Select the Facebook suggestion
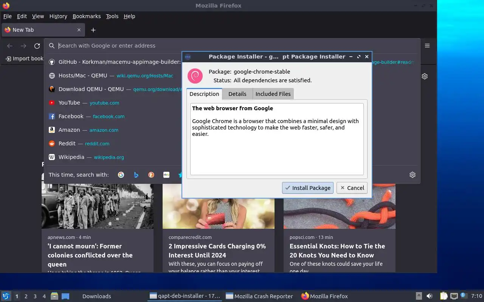Viewport: 484px width, 302px height. 114,116
